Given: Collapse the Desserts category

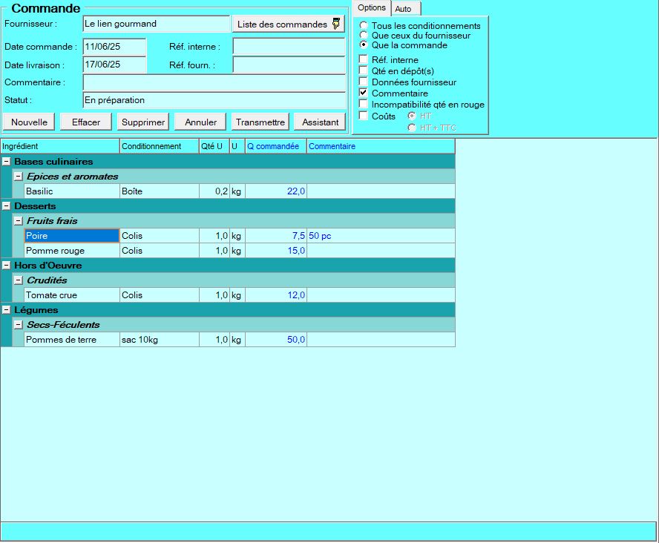Looking at the screenshot, I should click(x=7, y=206).
